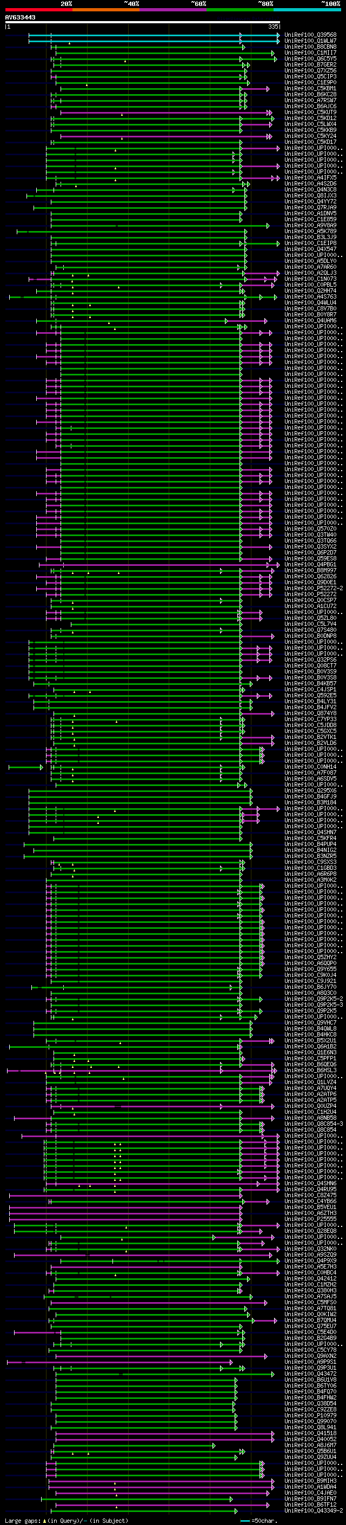Viewport: 346px width, 1525px height.
Task: Select the UniRef100_Q8IJX3 entry
Action: point(310,195)
